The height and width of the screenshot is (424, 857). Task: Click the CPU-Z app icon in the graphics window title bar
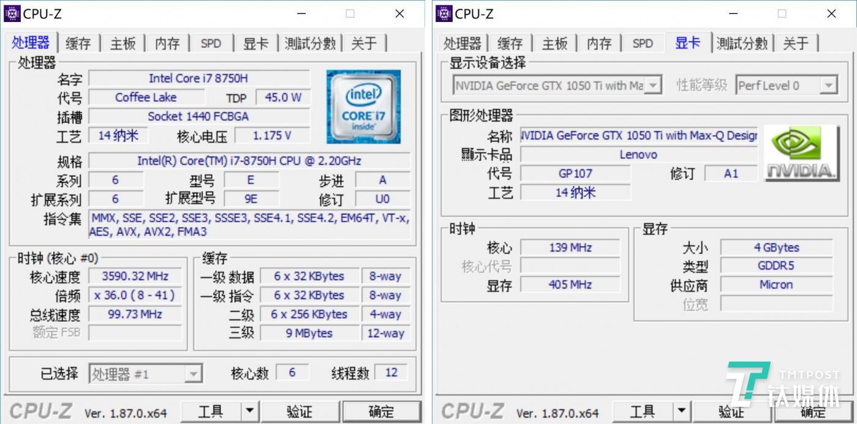[x=444, y=13]
